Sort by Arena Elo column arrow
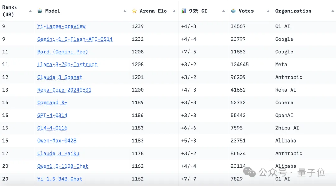Viewport: 336px width, 186px height. pos(174,11)
